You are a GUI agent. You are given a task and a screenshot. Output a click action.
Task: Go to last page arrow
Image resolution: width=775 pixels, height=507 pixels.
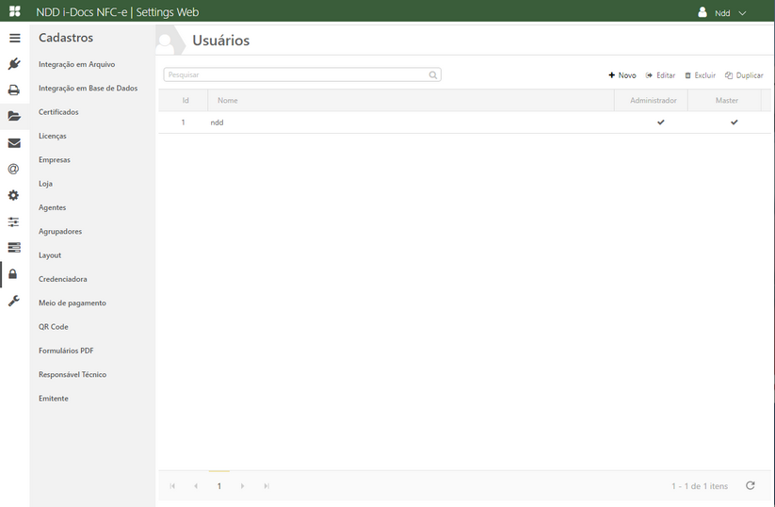[x=266, y=486]
